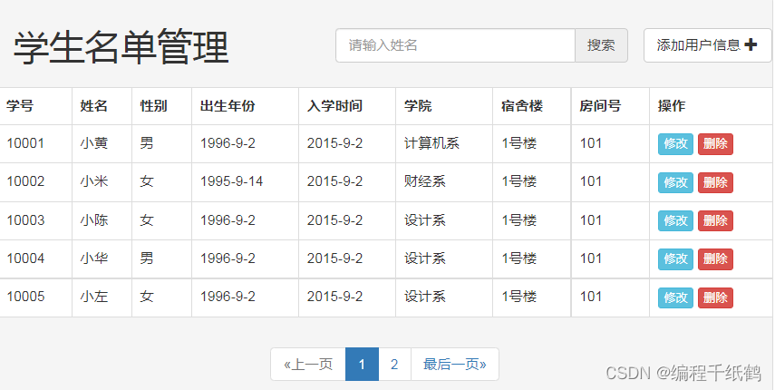Click the 出生年份 column header
The image size is (775, 390).
[x=228, y=106]
